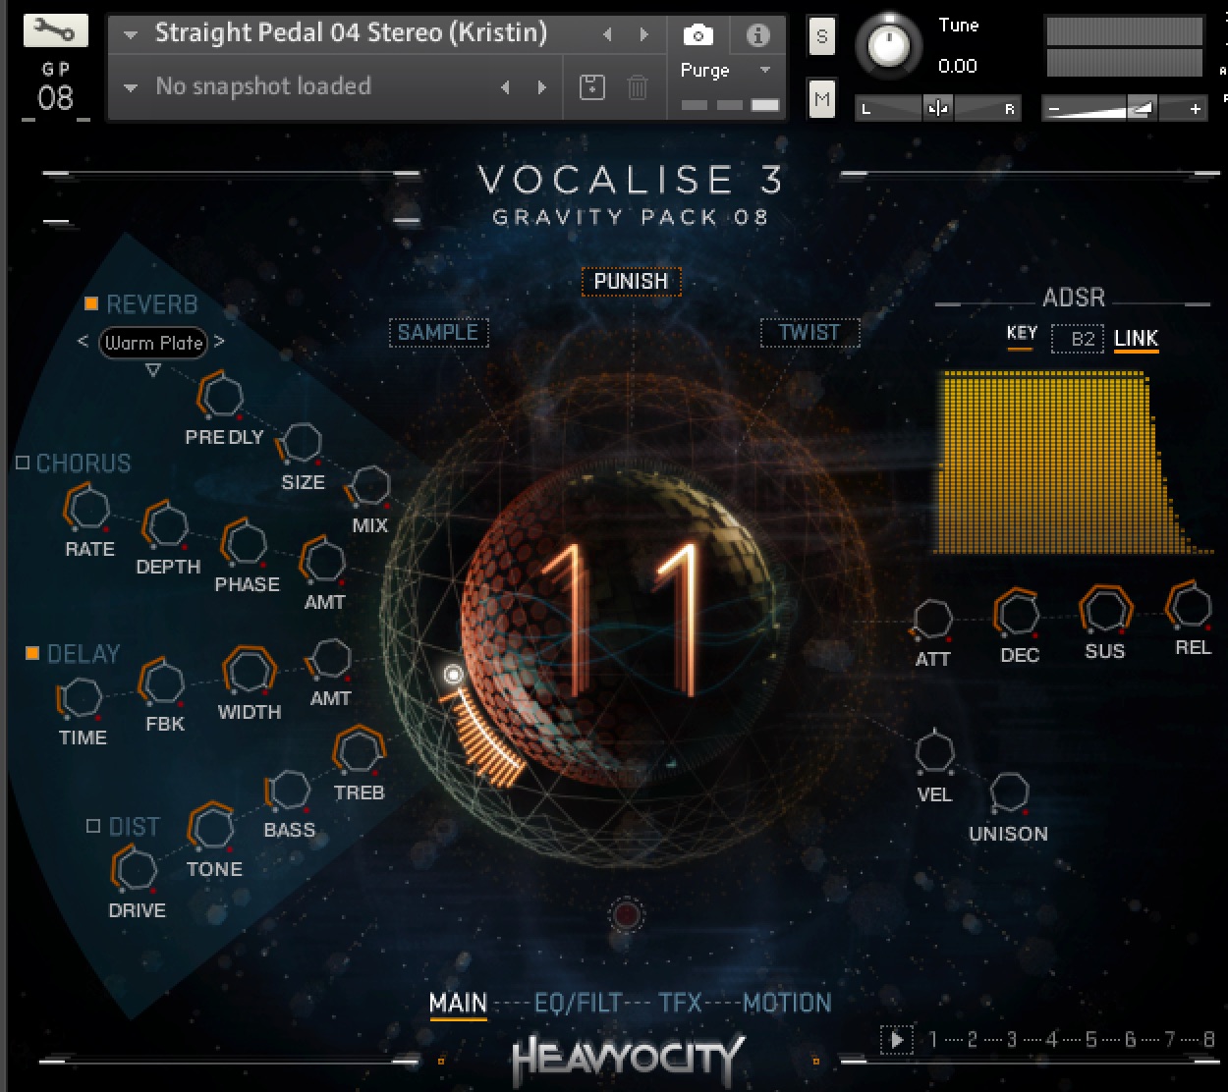The width and height of the screenshot is (1228, 1092).
Task: Delete the snapshot with the trash icon
Action: (637, 87)
